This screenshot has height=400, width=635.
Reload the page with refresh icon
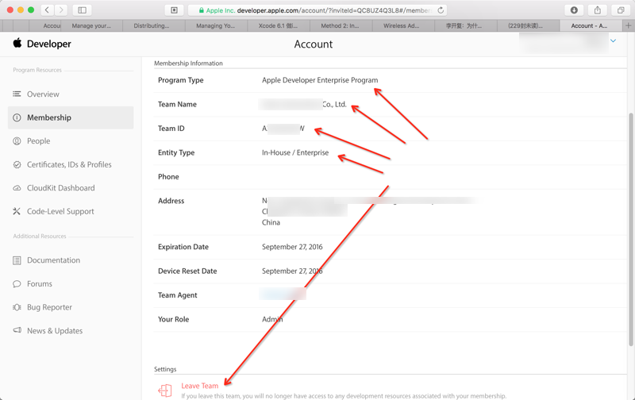point(441,10)
